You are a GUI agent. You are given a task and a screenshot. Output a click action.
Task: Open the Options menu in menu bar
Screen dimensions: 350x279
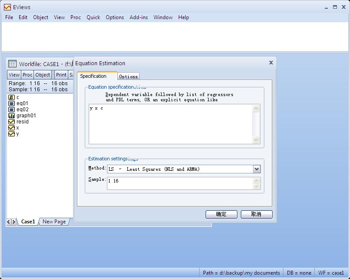click(115, 17)
